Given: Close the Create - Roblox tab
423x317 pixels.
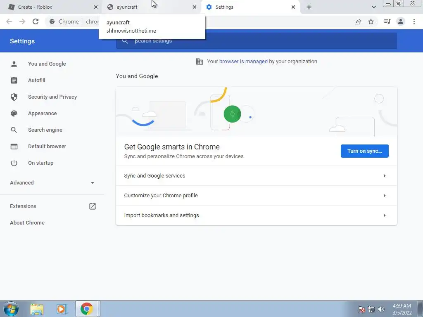Looking at the screenshot, I should tap(95, 7).
